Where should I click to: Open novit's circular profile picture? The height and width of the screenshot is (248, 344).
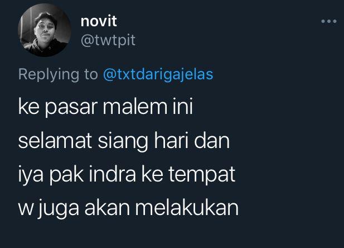[45, 30]
